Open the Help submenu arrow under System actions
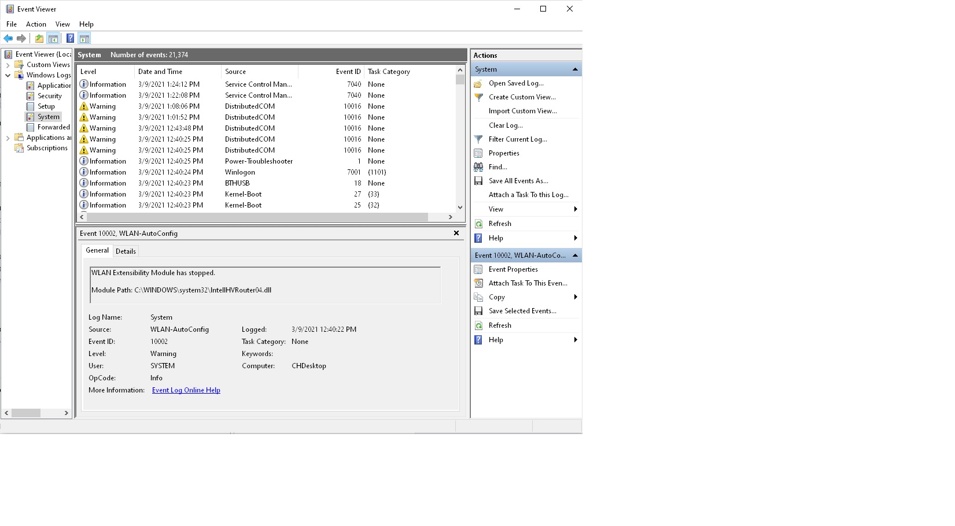This screenshot has width=955, height=526. pyautogui.click(x=576, y=238)
